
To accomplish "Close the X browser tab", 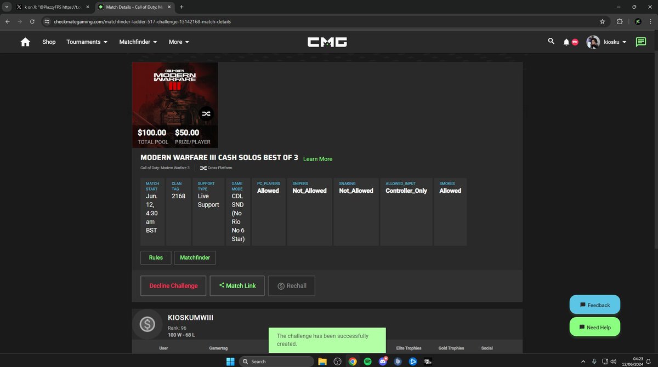I will pyautogui.click(x=87, y=7).
